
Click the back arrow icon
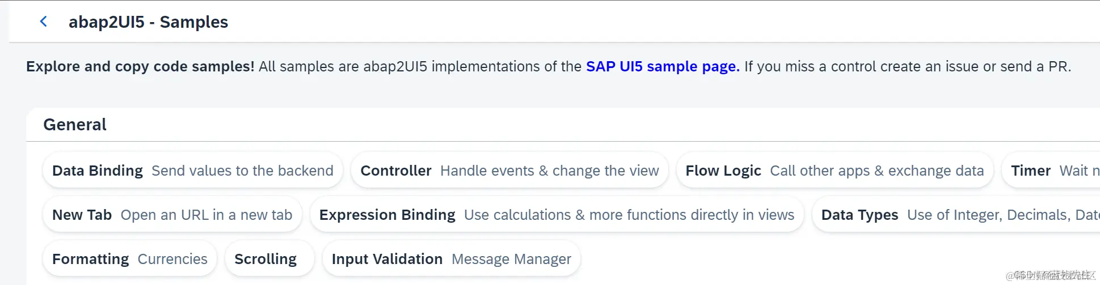point(44,22)
